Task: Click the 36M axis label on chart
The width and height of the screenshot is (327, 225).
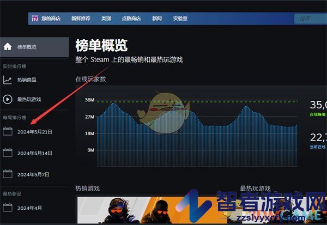Action: (x=89, y=100)
